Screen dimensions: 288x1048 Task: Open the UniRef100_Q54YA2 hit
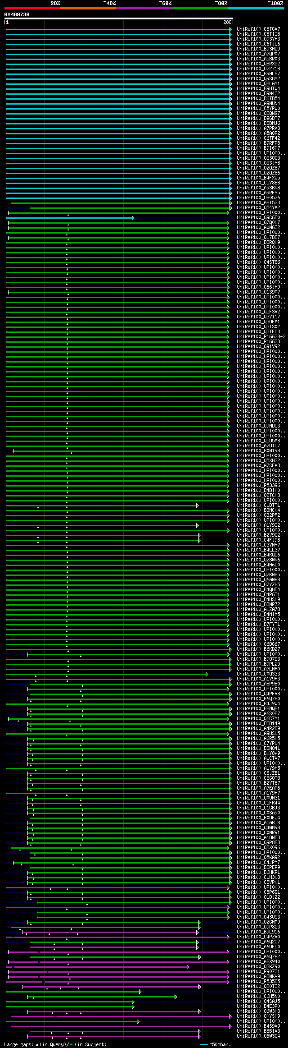[258, 207]
